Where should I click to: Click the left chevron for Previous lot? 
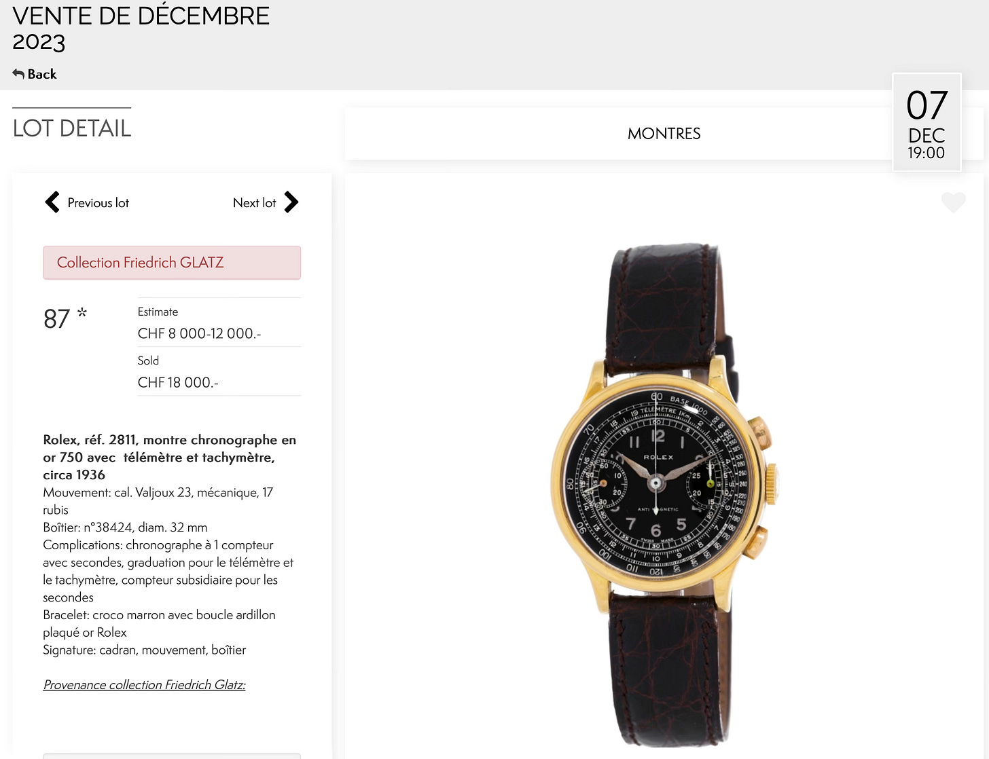(x=52, y=202)
